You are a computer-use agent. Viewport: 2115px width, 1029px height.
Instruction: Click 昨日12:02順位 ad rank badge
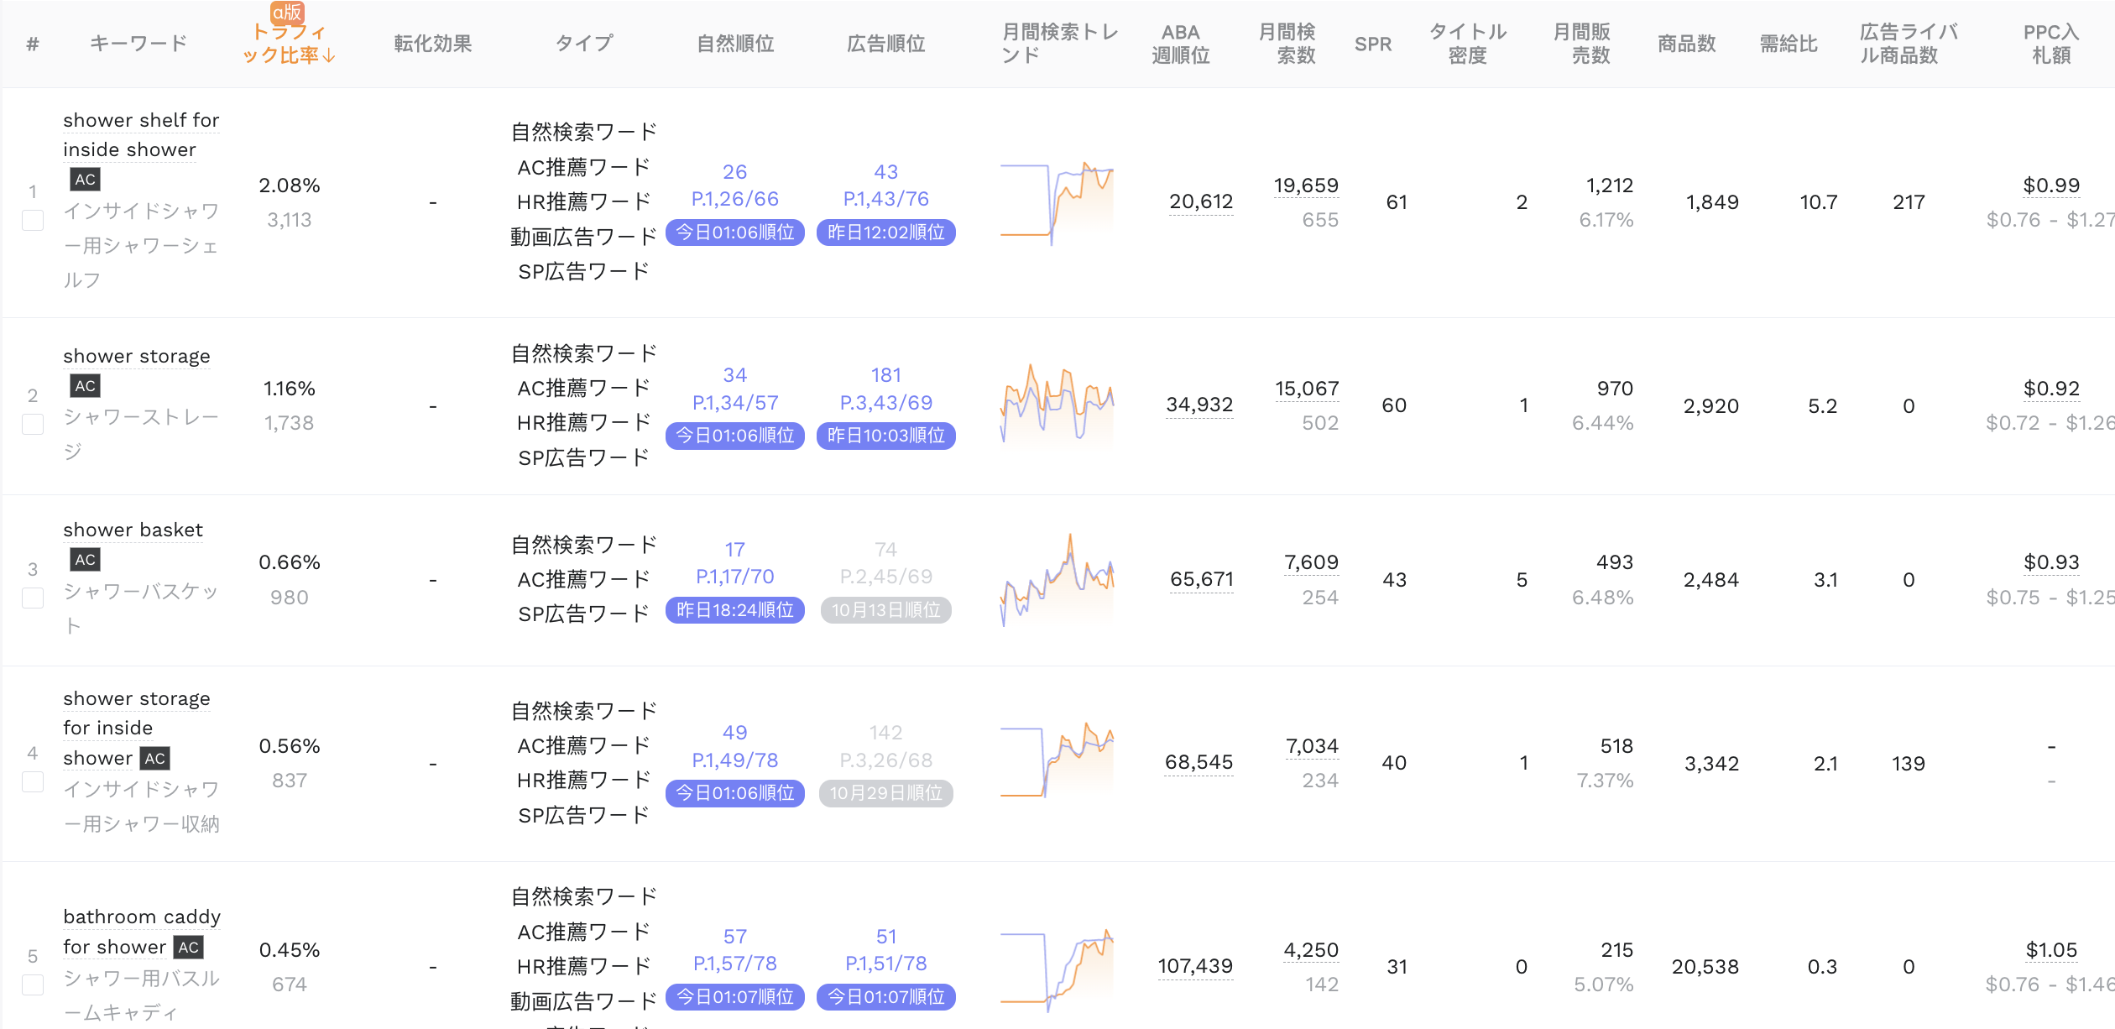pos(886,232)
